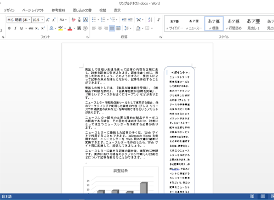Open the font size dropdown
Screen dimensions: 274x200
tap(42, 20)
